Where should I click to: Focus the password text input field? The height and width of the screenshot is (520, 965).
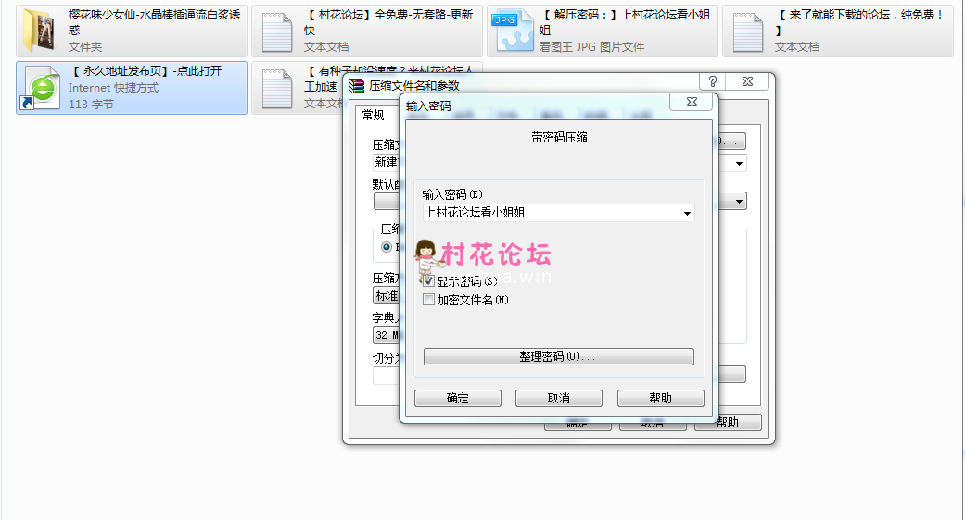(551, 213)
